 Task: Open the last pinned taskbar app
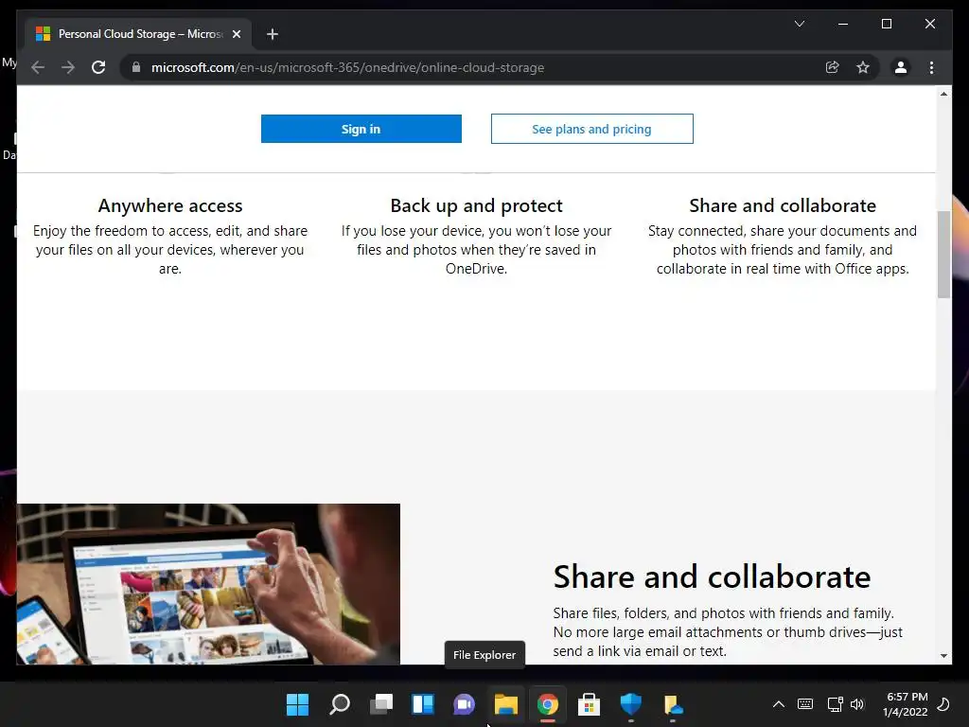(x=673, y=704)
